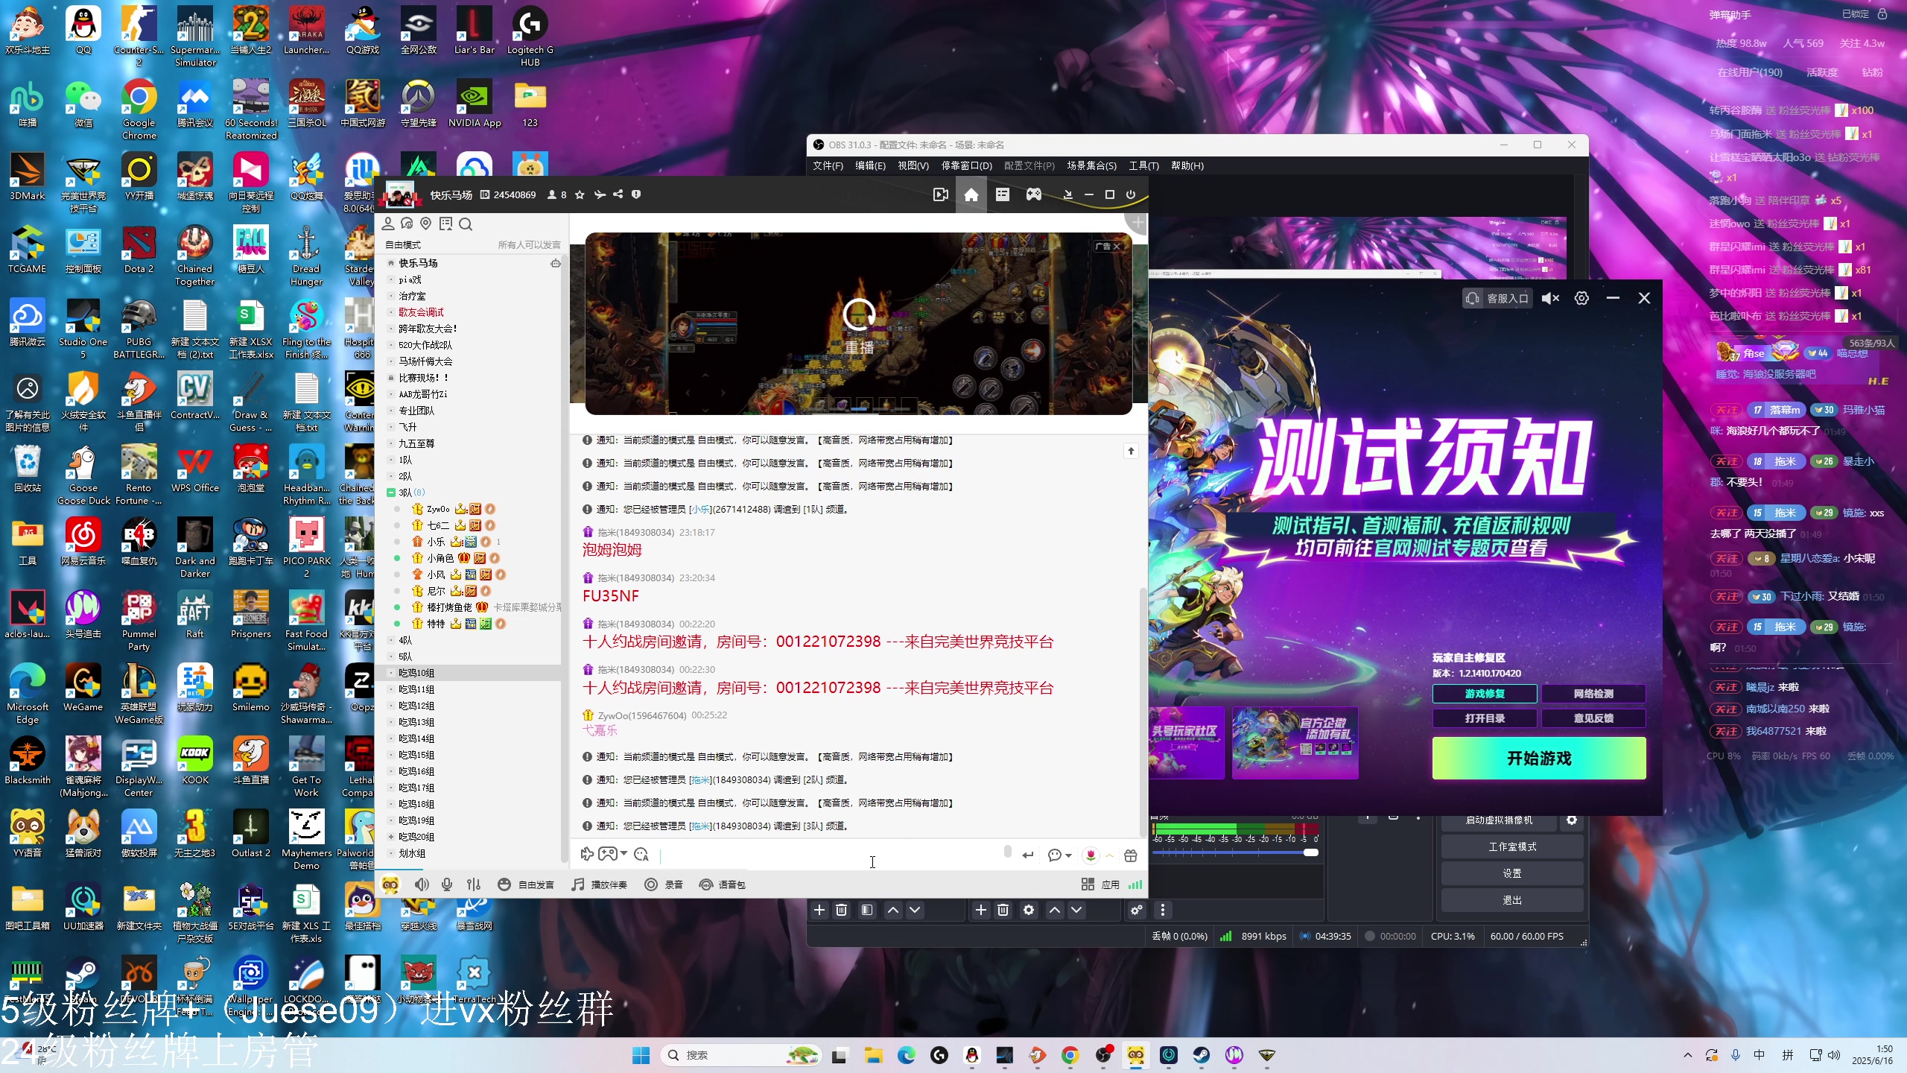Open the 应用 apps grid
This screenshot has width=1907, height=1073.
tap(1100, 884)
